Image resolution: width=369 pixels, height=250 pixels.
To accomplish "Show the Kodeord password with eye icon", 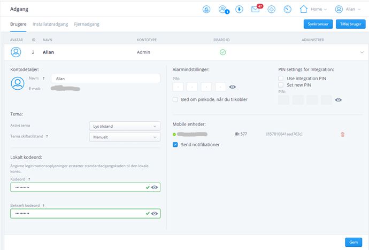I will click(155, 187).
